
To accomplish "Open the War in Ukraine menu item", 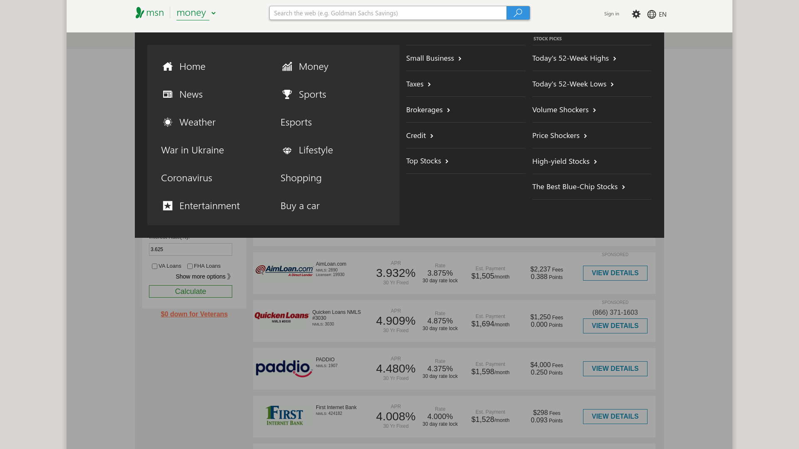I will 192,150.
